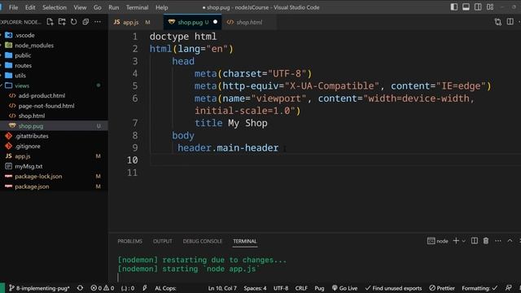Open the Go menu

point(98,7)
